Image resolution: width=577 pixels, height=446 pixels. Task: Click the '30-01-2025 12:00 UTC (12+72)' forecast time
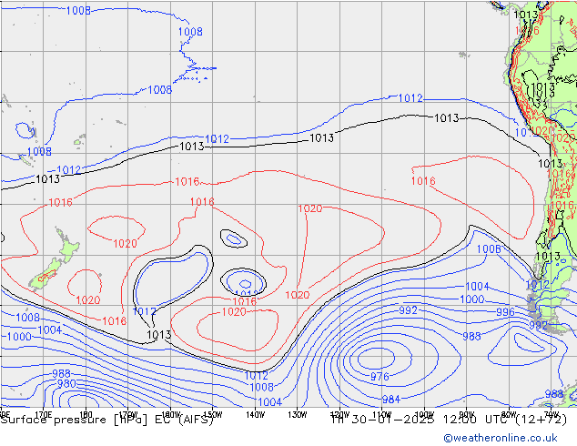(459, 419)
